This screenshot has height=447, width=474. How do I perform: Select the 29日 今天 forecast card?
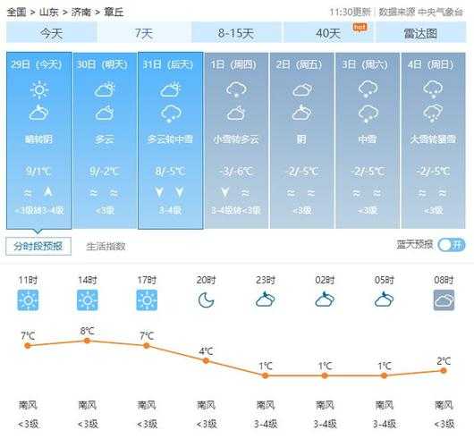tap(39, 140)
